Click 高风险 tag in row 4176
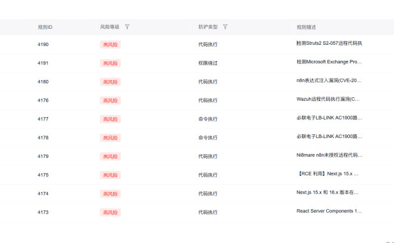 (x=110, y=100)
